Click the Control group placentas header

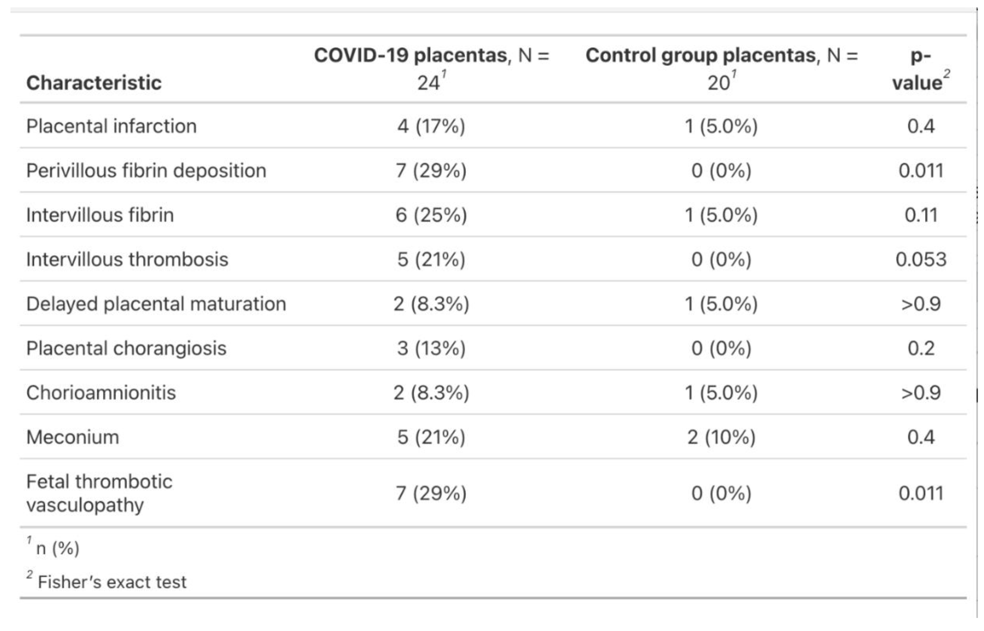click(x=721, y=69)
